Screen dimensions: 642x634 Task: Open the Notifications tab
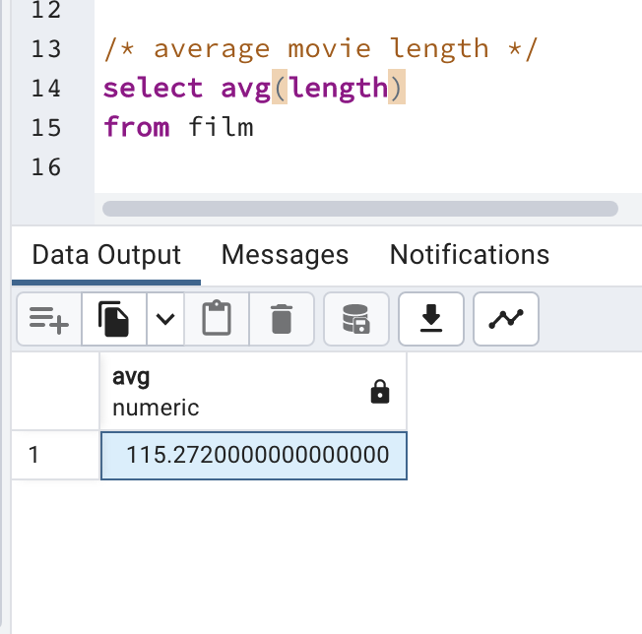coord(469,255)
